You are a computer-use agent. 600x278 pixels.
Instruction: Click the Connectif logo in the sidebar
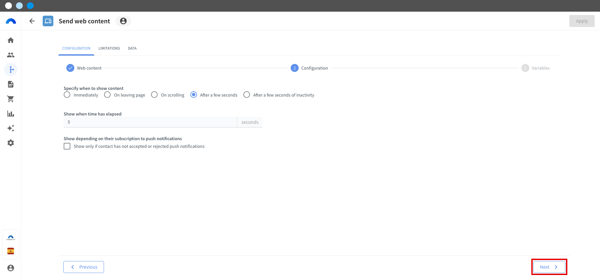point(11,21)
